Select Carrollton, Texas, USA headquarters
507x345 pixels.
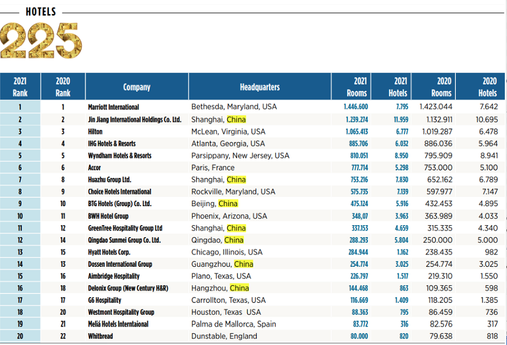pos(229,301)
